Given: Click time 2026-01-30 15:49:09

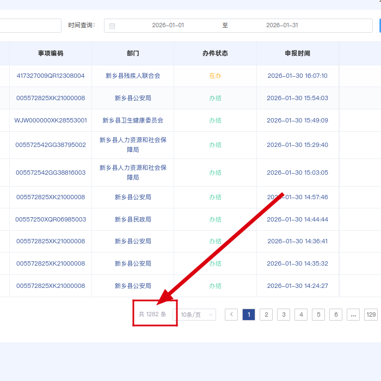Looking at the screenshot, I should [298, 120].
